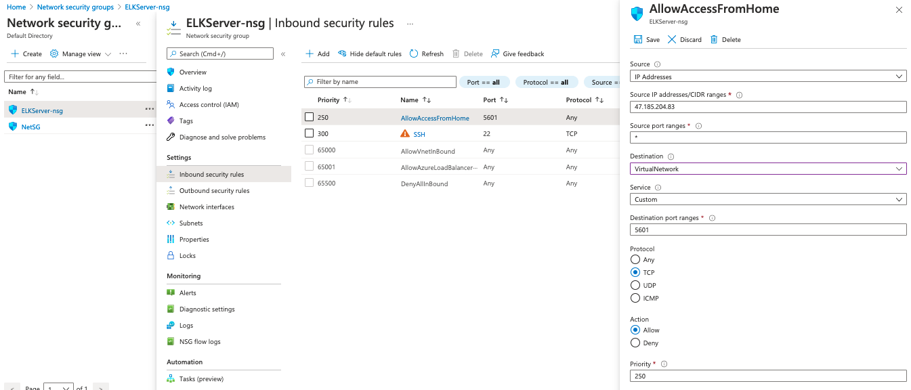Click the Priority info icon

[664, 364]
